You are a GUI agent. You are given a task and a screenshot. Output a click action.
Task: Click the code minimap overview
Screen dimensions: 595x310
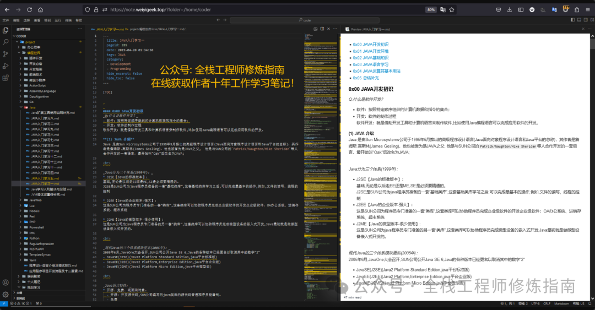click(320, 166)
